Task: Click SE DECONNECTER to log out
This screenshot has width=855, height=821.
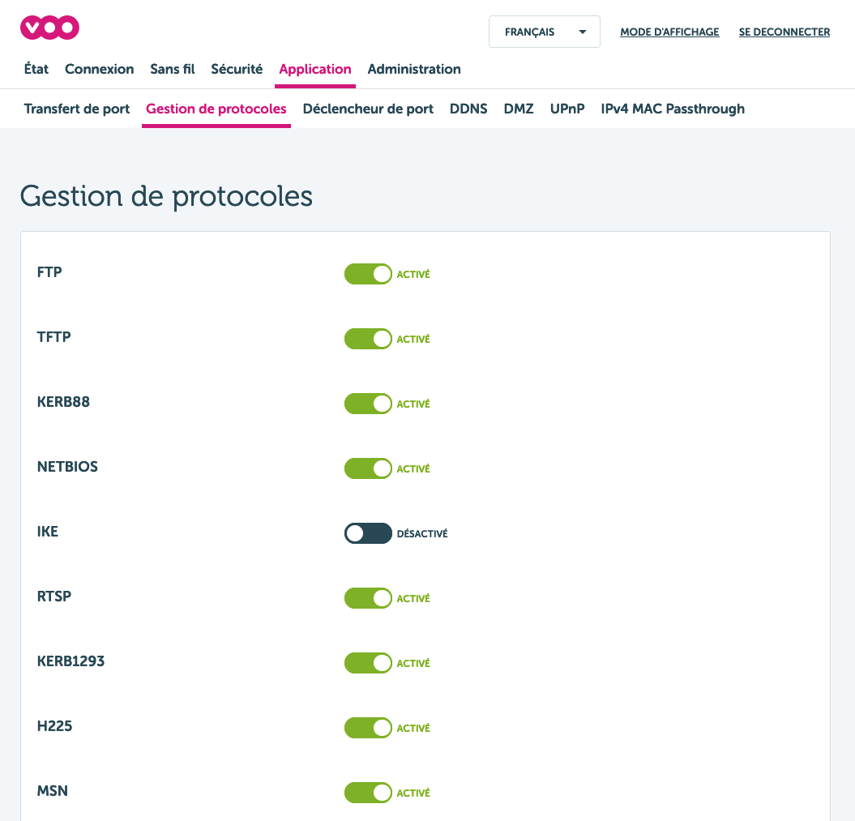Action: point(784,32)
